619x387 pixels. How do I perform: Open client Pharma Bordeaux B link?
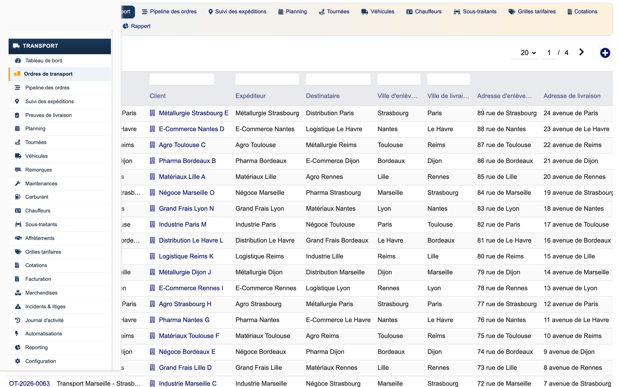click(x=187, y=161)
